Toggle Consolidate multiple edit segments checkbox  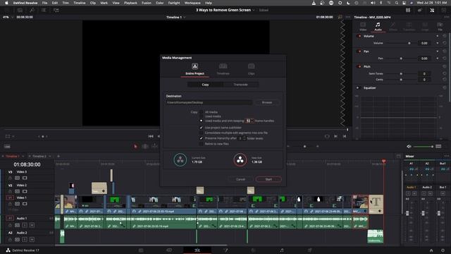(201, 133)
